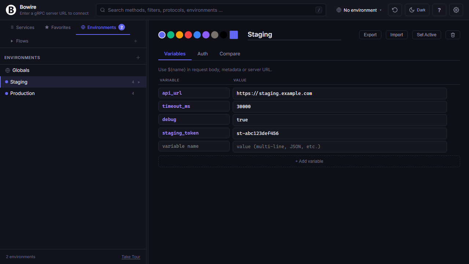Viewport: 469px width, 264px height.
Task: Click the slash shortcut hint in search bar
Action: [319, 10]
